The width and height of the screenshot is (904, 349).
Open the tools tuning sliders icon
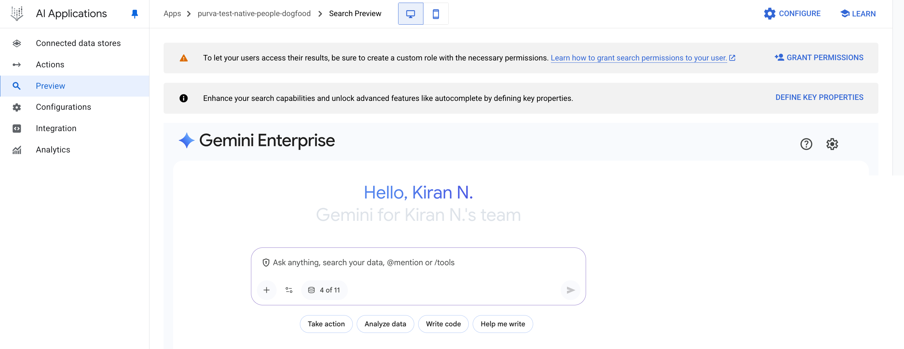[289, 290]
